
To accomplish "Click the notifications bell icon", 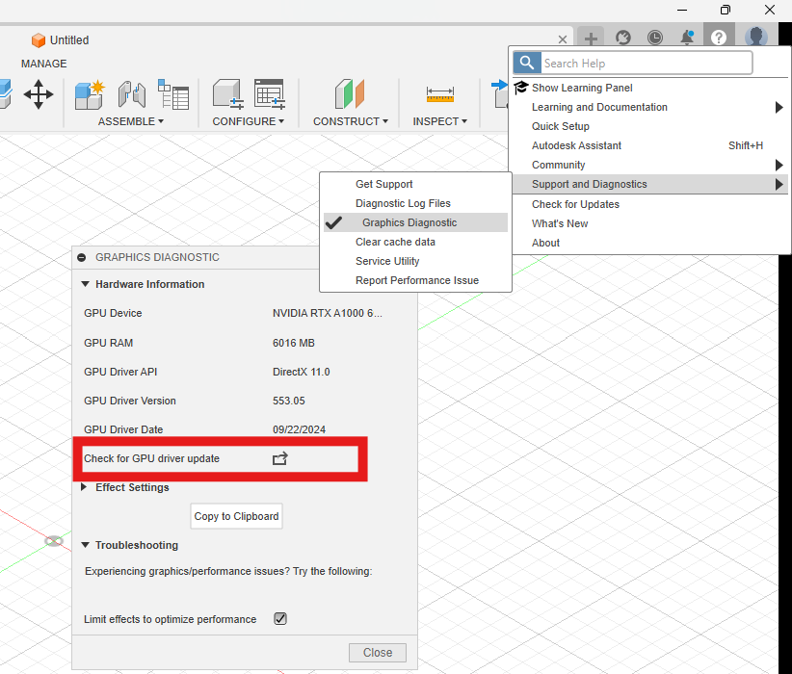I will click(687, 37).
